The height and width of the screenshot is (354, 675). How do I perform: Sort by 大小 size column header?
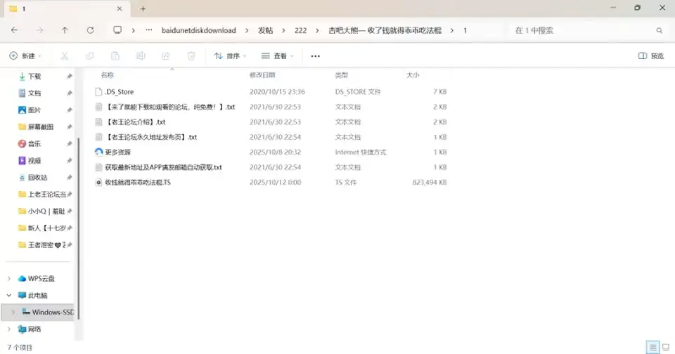click(413, 75)
